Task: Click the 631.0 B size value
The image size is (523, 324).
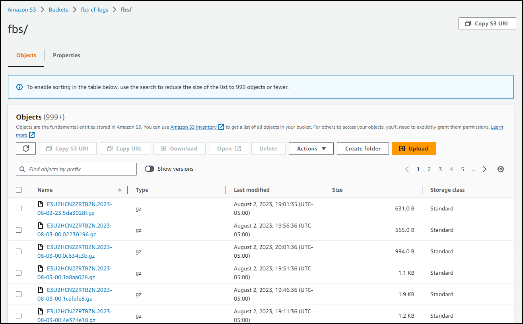Action: (x=405, y=208)
